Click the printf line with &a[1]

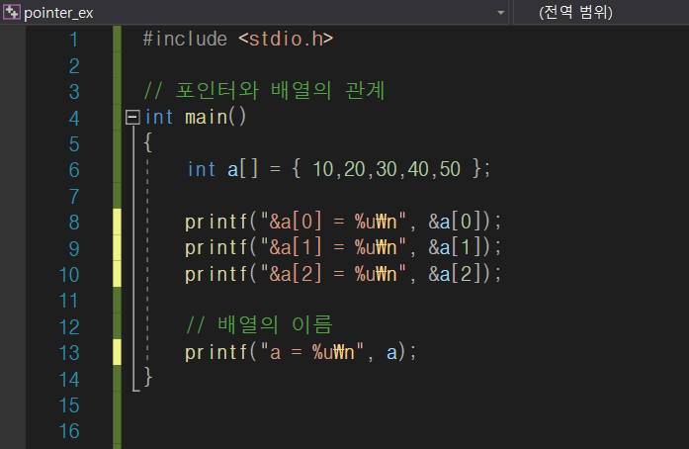[x=343, y=247]
